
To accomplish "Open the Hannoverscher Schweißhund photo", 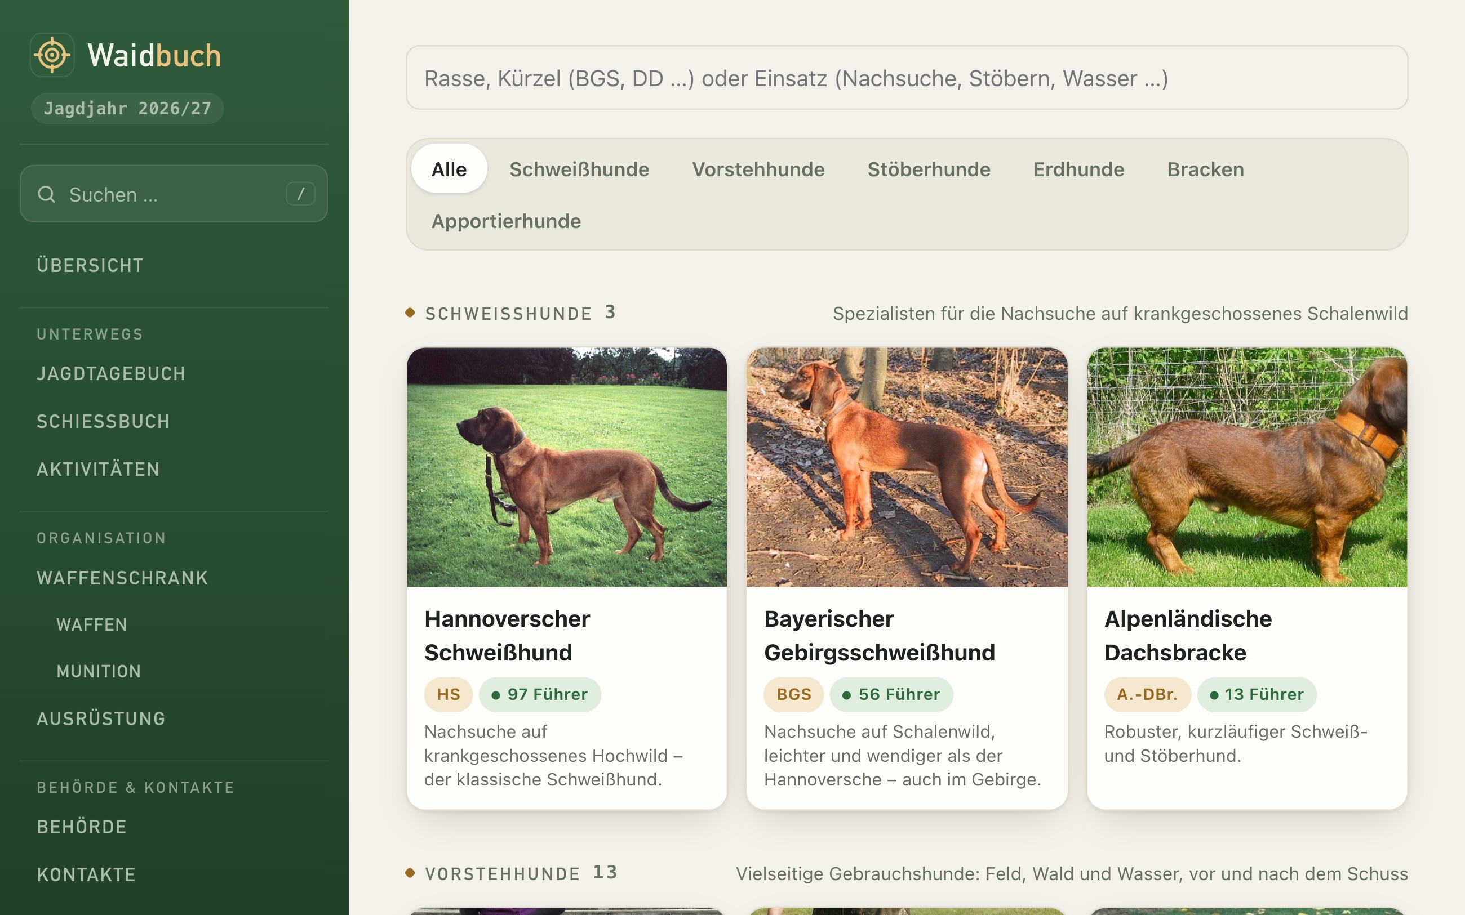I will (x=567, y=467).
